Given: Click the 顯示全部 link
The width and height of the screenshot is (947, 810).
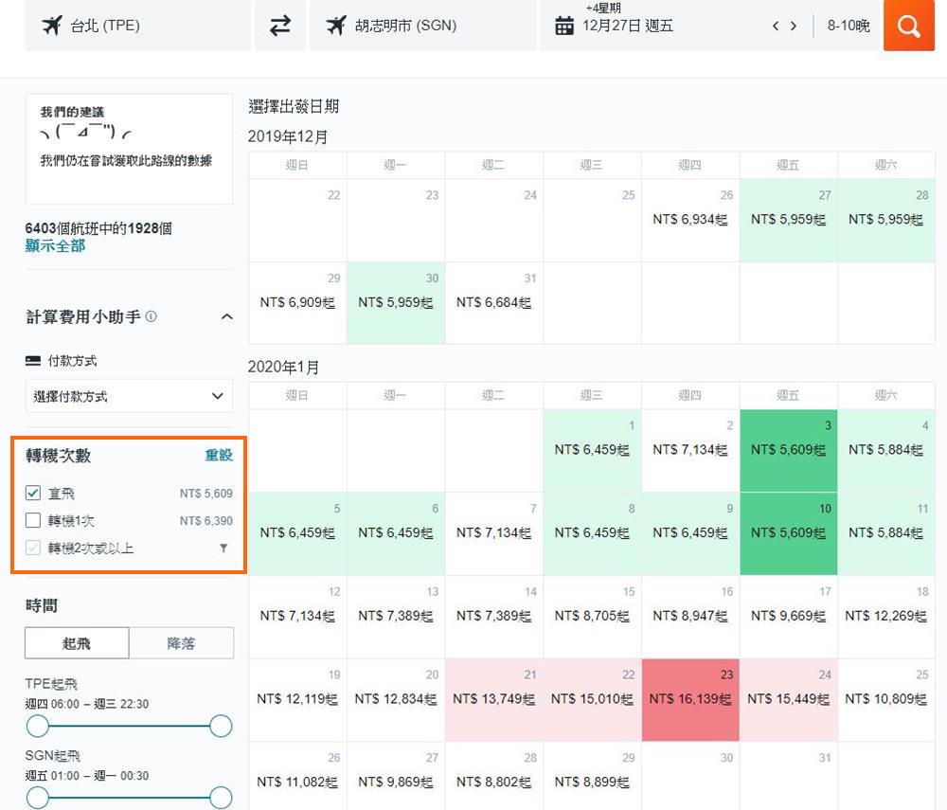Looking at the screenshot, I should (55, 245).
